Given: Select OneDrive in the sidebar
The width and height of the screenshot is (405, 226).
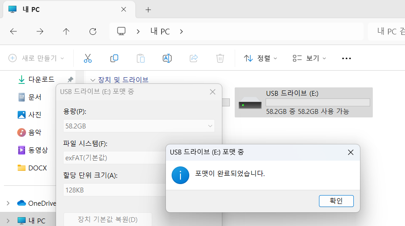Looking at the screenshot, I should pos(37,203).
